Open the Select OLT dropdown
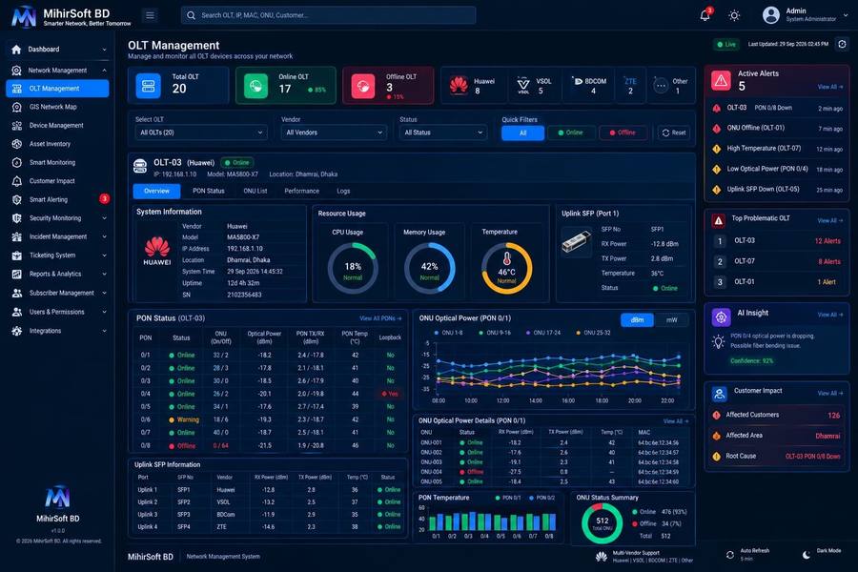The image size is (858, 572). pos(201,133)
